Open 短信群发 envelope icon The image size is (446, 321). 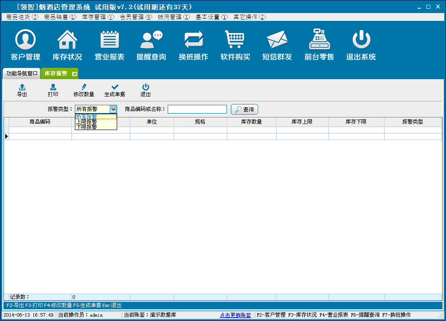[277, 40]
